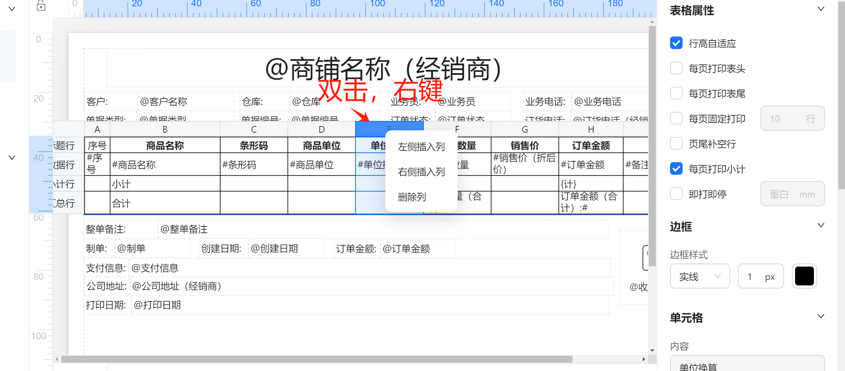Collapse the 边框 section chevron
Viewport: 845px width, 371px height.
pyautogui.click(x=821, y=226)
